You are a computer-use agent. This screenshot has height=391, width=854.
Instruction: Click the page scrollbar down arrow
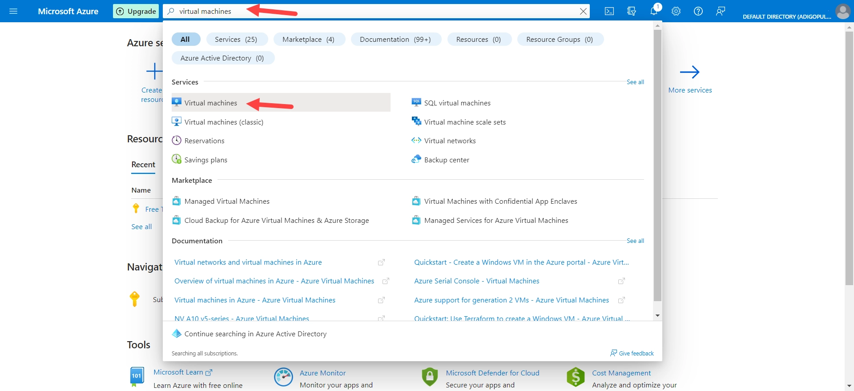[849, 386]
